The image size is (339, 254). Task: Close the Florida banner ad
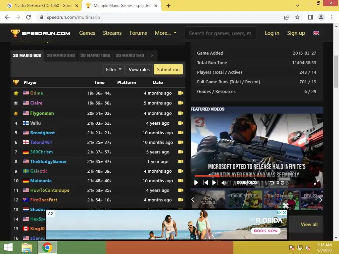point(285,213)
